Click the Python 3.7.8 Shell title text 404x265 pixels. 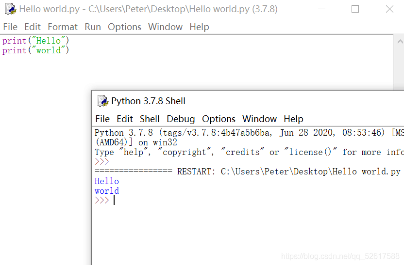[148, 101]
